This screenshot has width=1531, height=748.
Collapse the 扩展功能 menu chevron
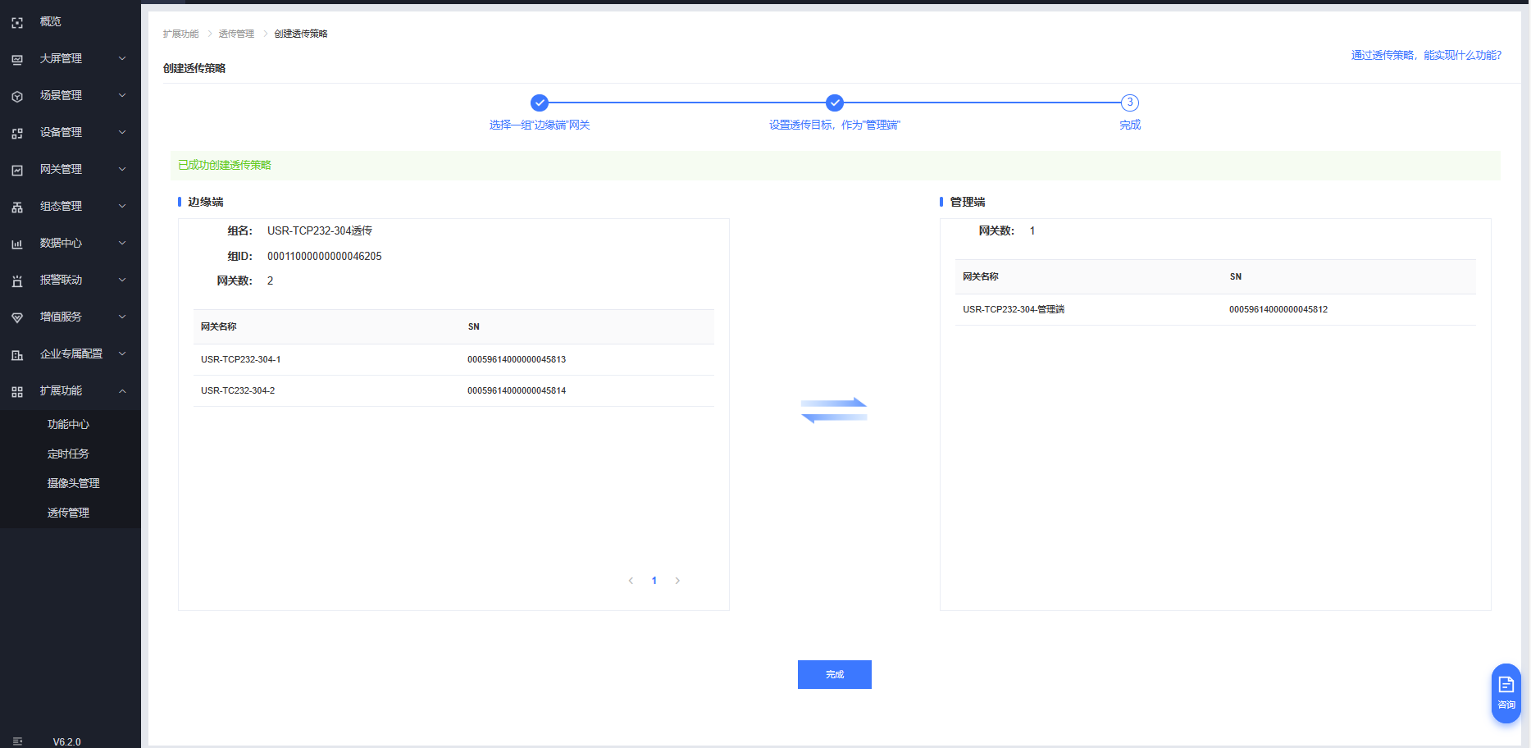pyautogui.click(x=122, y=391)
